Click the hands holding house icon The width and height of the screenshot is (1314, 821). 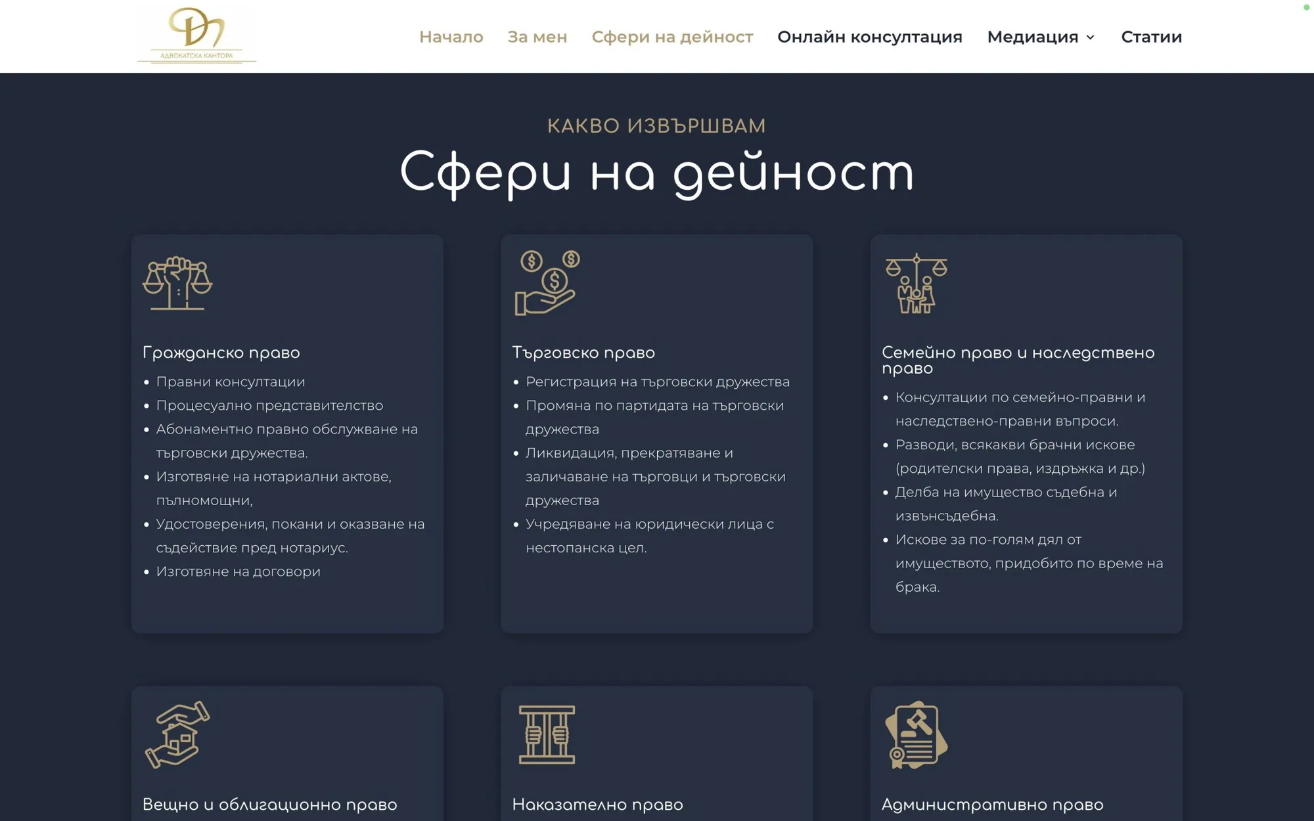177,734
